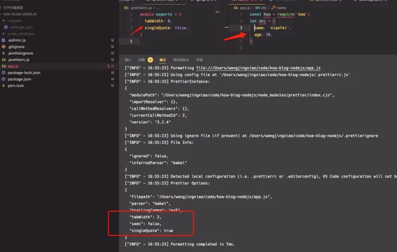Click line number 3 in the app.js editor
Image resolution: width=397 pixels, height=252 pixels.
tap(241, 28)
